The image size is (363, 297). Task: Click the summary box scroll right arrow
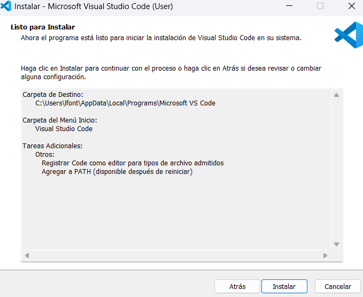pyautogui.click(x=325, y=256)
